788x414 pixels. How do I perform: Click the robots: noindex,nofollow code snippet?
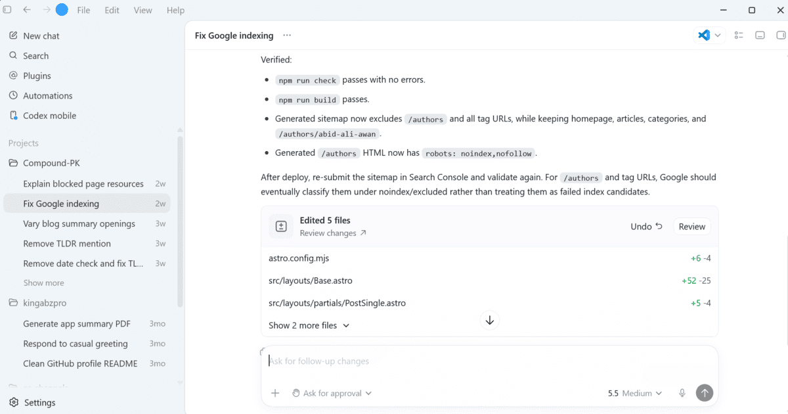[x=478, y=153]
